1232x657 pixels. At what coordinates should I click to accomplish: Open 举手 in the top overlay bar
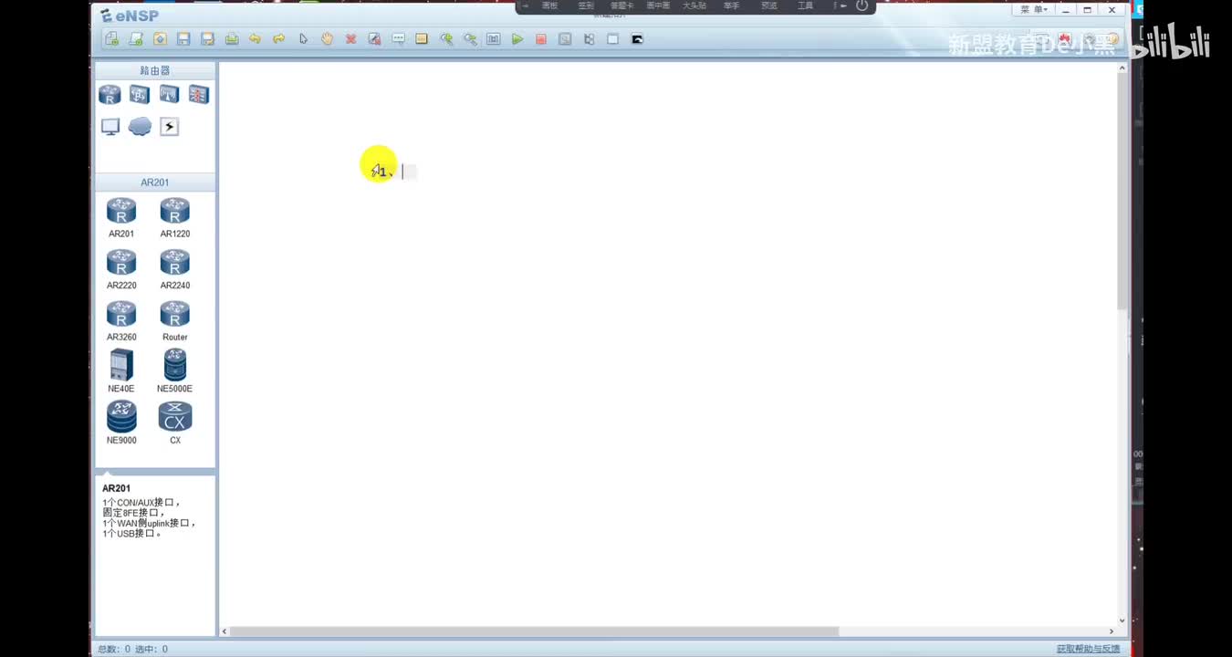pyautogui.click(x=732, y=5)
